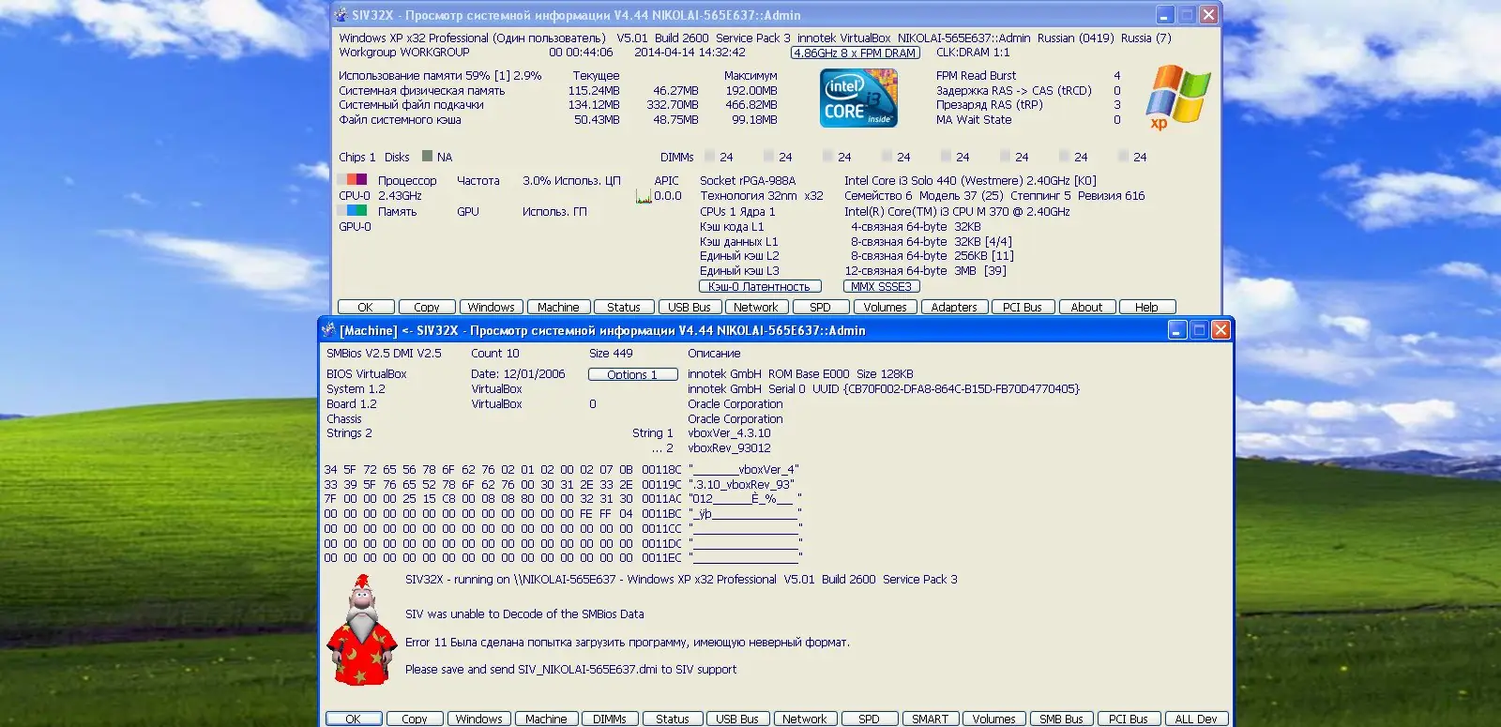
Task: Click the colored legend beside Память
Action: pos(355,211)
